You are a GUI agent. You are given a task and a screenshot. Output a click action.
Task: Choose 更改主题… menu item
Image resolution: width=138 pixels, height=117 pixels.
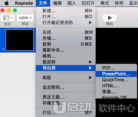point(66,97)
